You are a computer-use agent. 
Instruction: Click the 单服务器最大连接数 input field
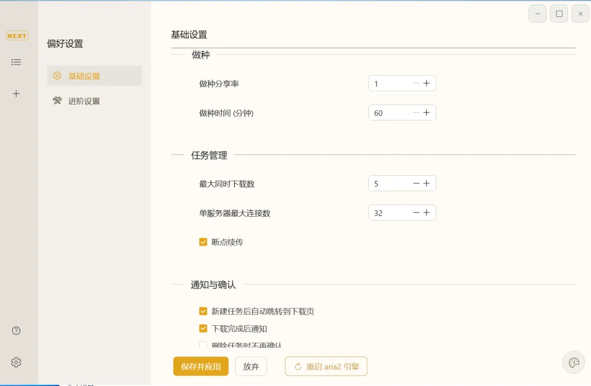click(x=390, y=213)
